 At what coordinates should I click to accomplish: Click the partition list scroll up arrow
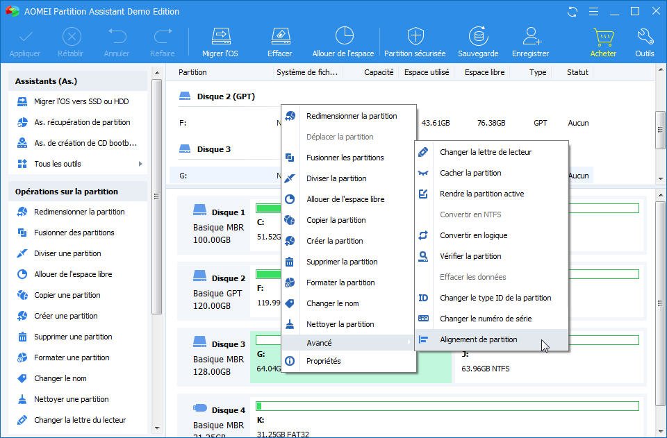click(x=661, y=69)
